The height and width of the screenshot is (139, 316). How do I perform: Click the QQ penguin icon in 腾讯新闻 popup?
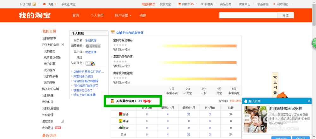246,101
